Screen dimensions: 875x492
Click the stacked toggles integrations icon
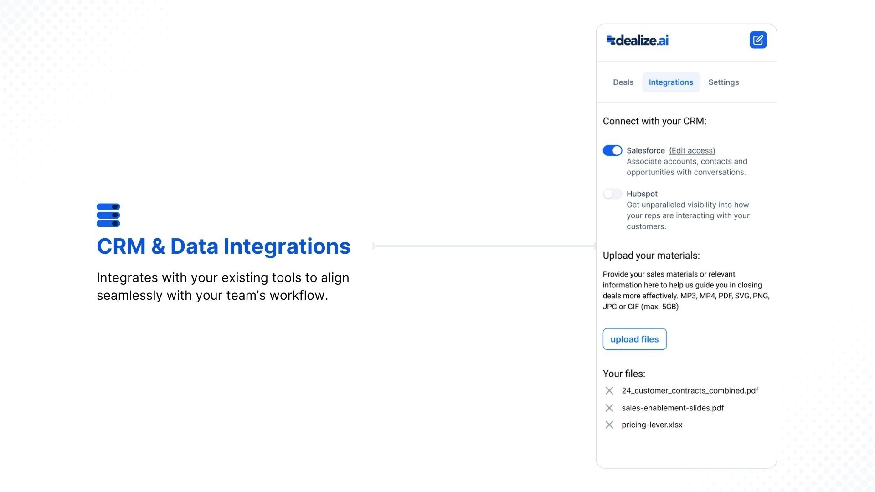(108, 215)
